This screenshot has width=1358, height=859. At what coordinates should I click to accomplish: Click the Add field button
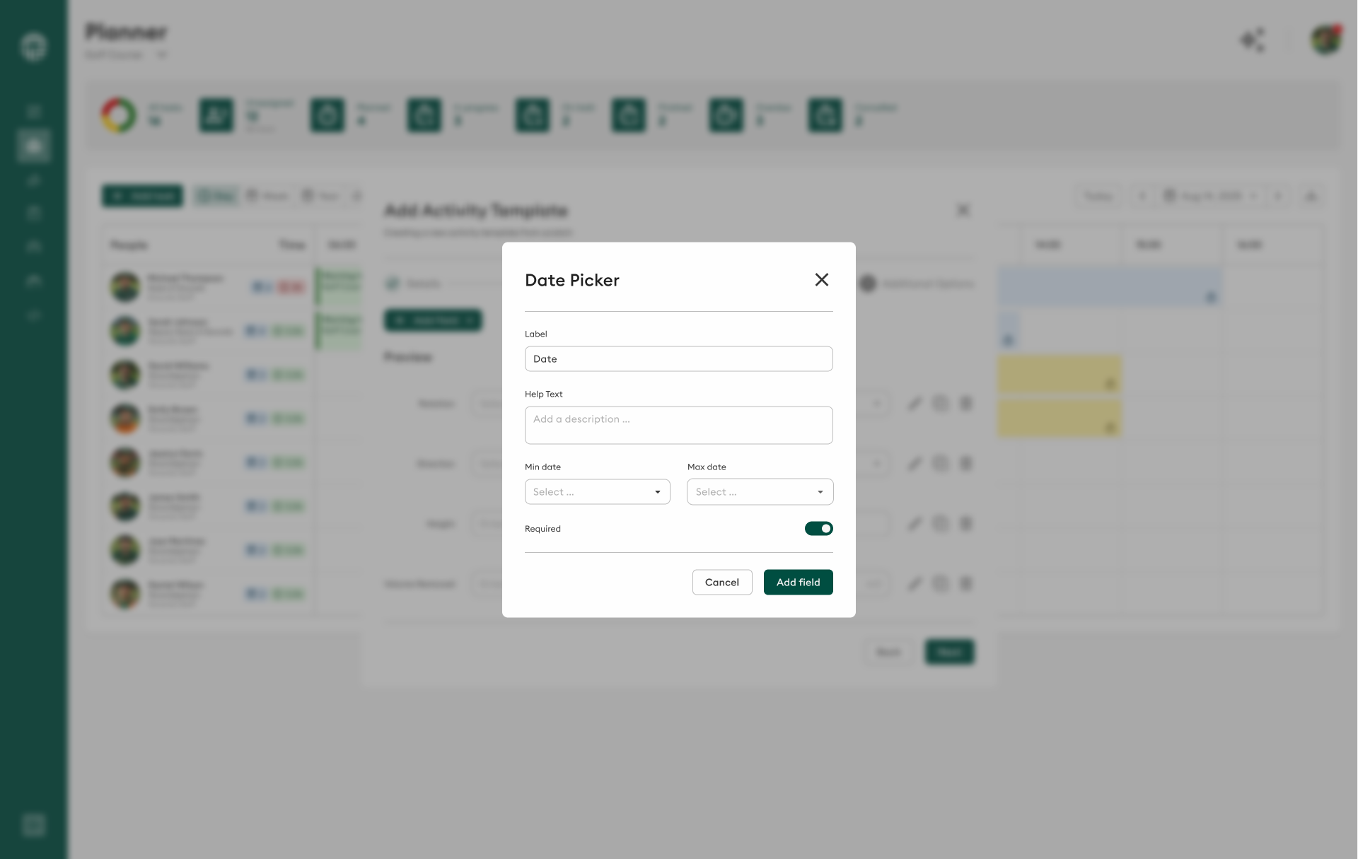tap(798, 582)
